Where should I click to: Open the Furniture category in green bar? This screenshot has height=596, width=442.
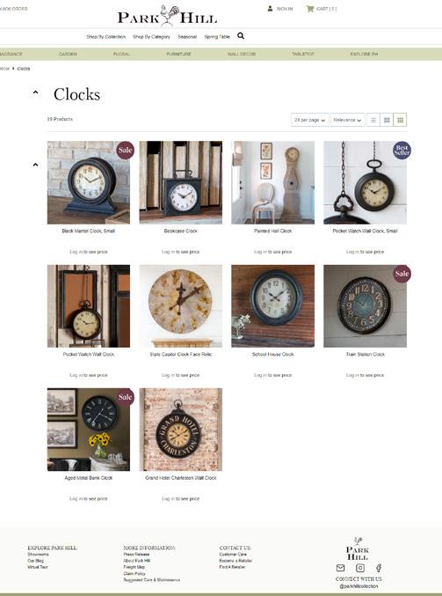point(178,54)
